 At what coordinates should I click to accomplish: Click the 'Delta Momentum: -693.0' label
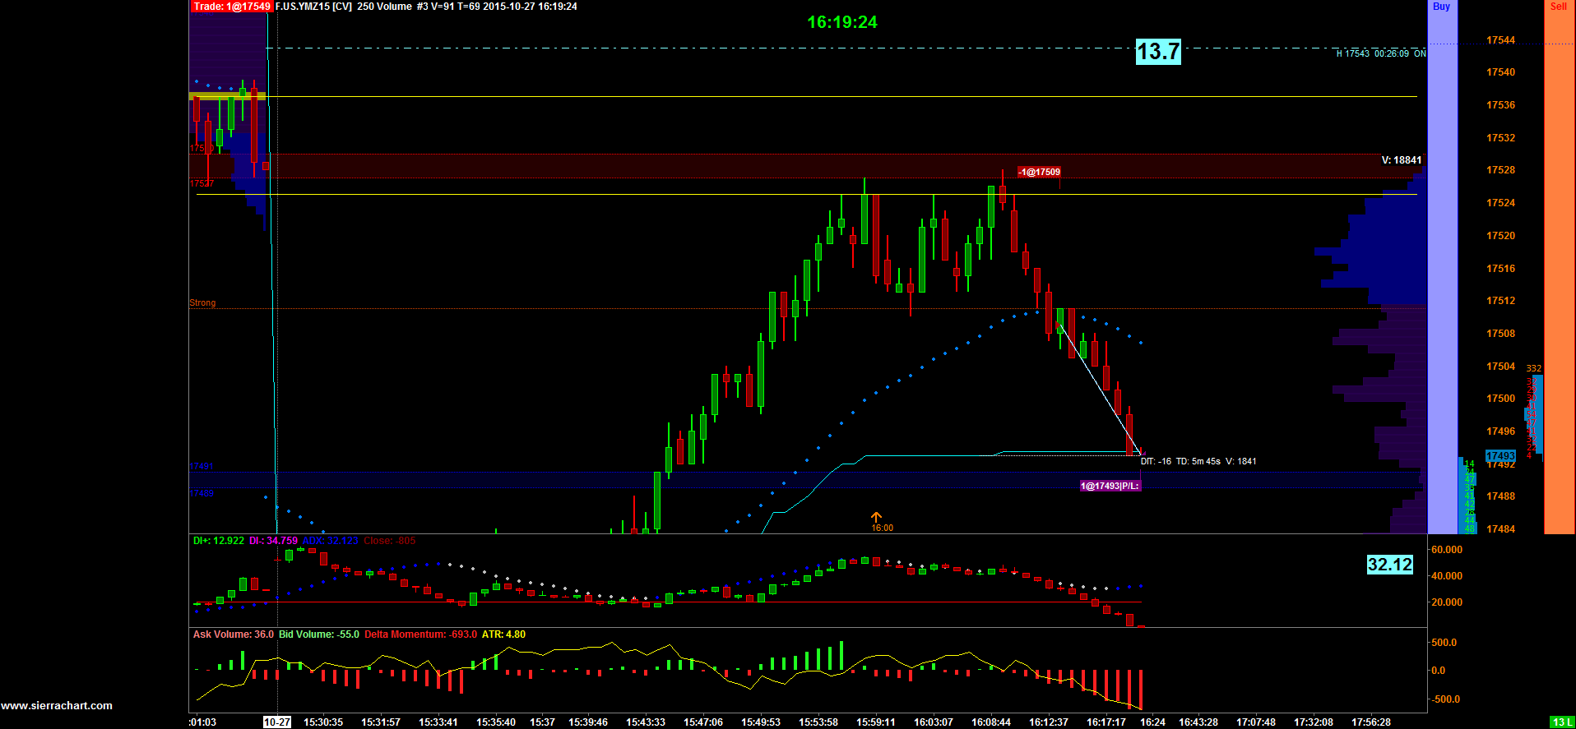click(421, 634)
